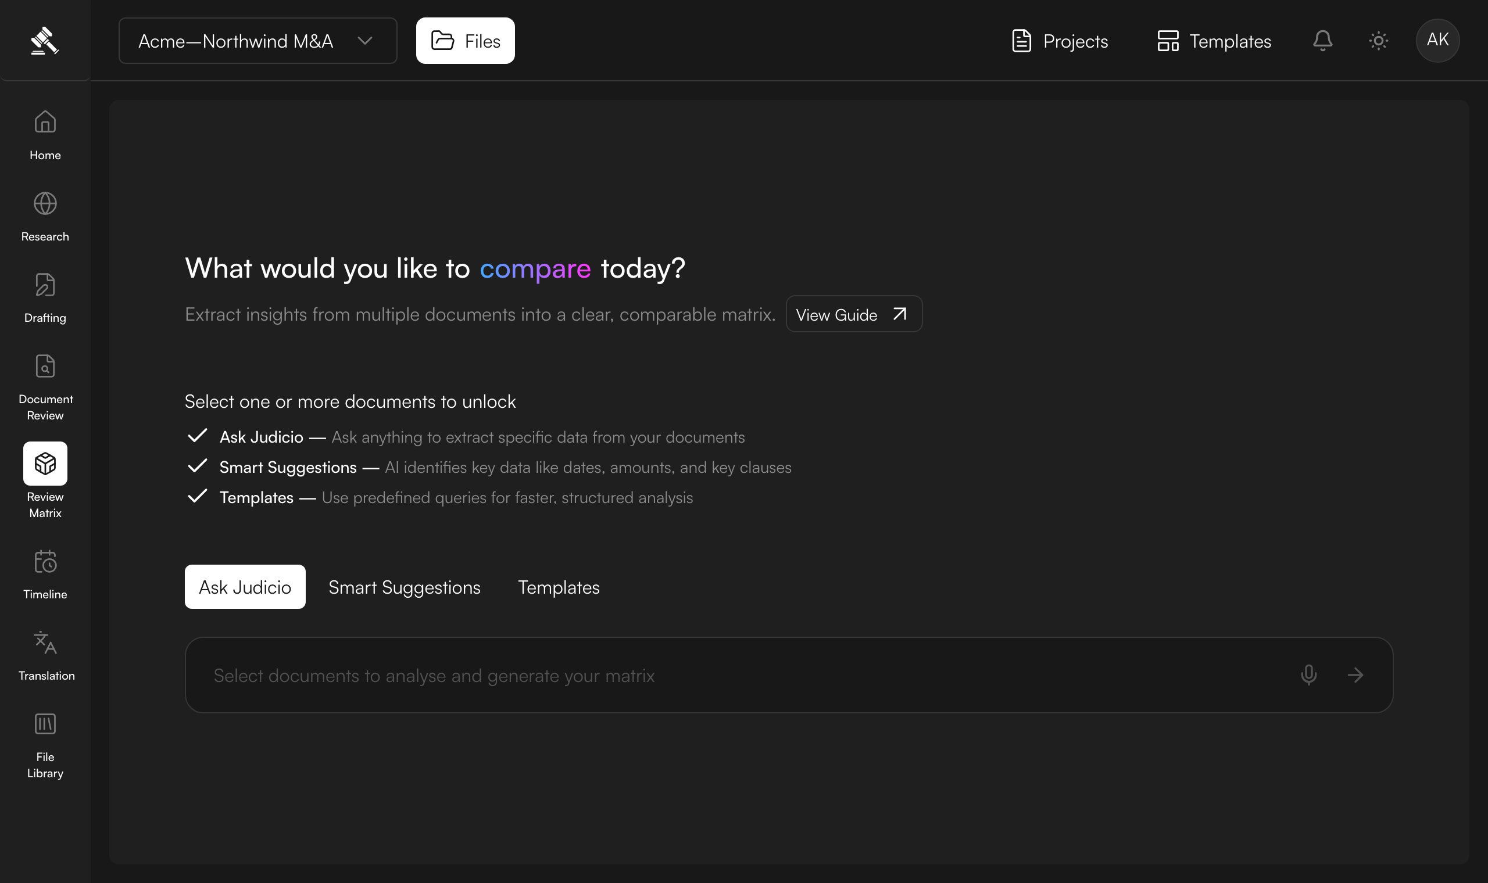This screenshot has width=1488, height=883.
Task: Switch to the Smart Suggestions tab
Action: (404, 587)
